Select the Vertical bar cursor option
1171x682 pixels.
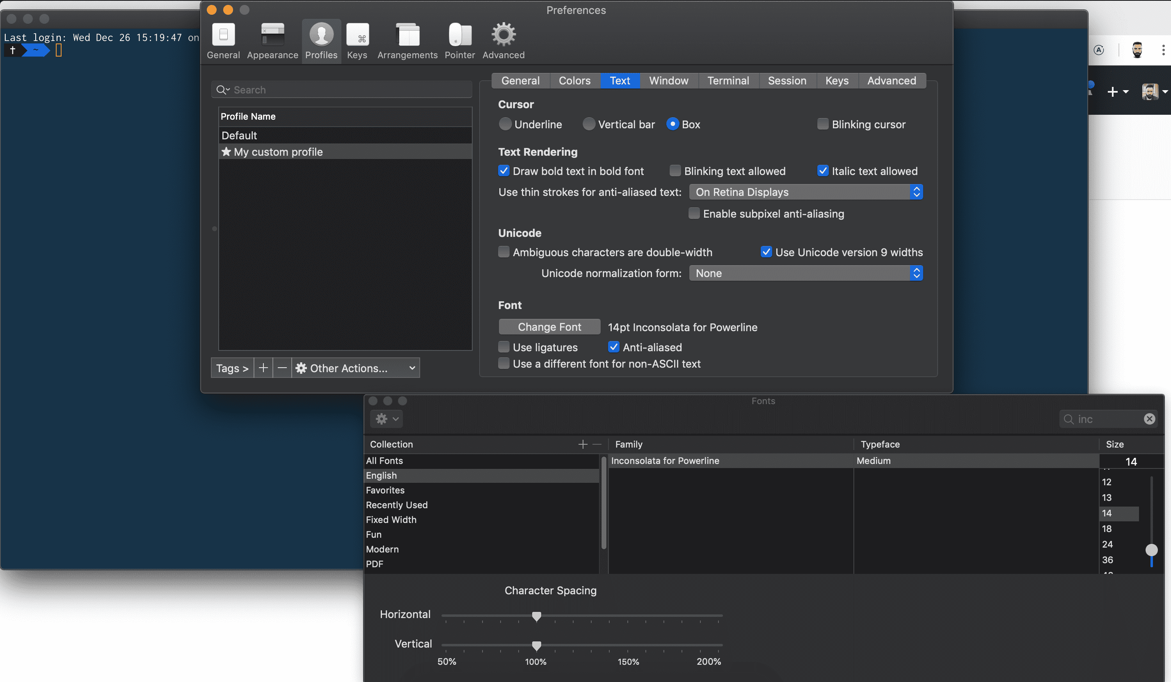tap(588, 124)
